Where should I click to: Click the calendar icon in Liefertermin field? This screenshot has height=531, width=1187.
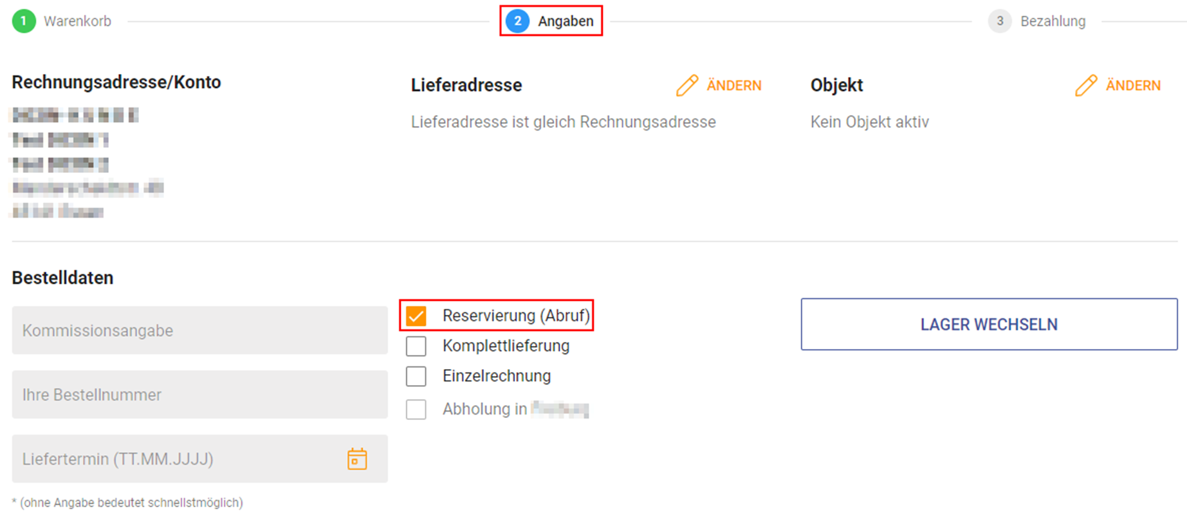click(357, 459)
